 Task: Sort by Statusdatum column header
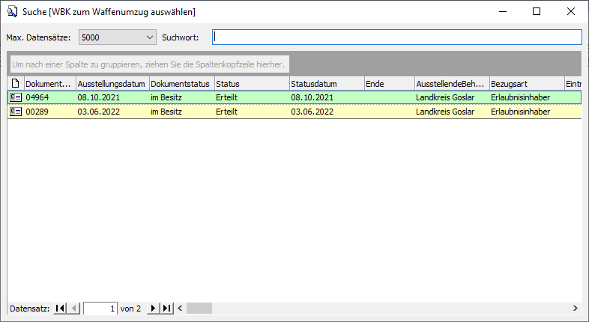326,84
